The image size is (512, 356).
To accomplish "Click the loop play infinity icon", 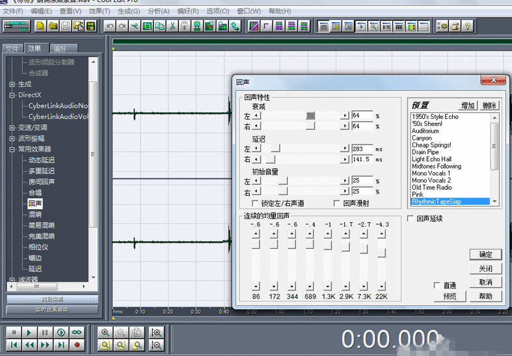I will coord(77,332).
